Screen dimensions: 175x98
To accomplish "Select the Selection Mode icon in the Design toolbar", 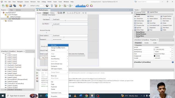I will coord(59,13).
